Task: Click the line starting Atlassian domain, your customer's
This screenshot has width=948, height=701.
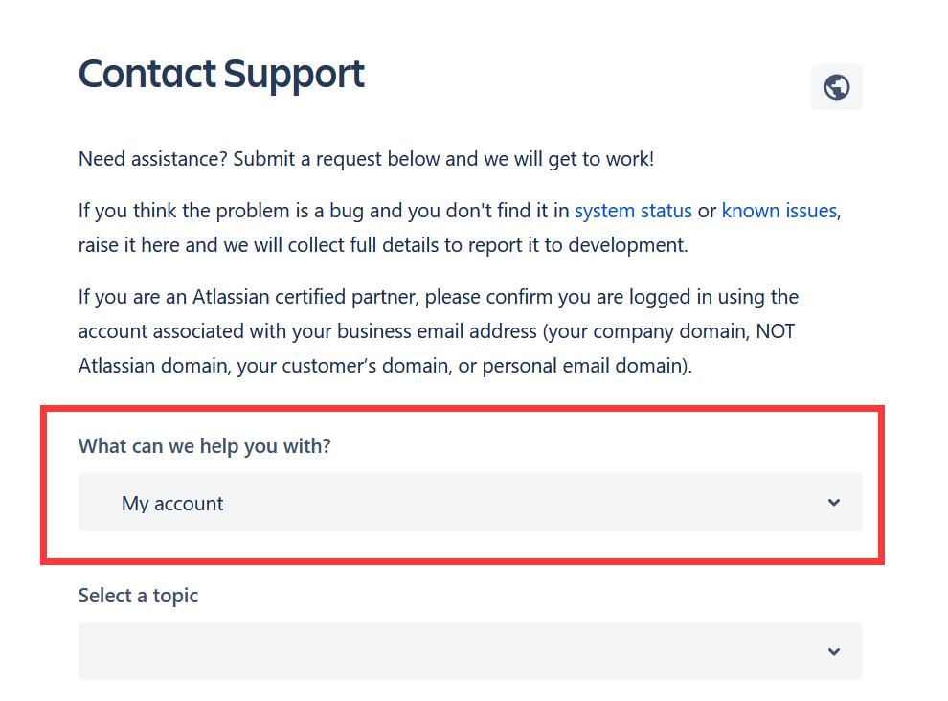Action: 385,366
